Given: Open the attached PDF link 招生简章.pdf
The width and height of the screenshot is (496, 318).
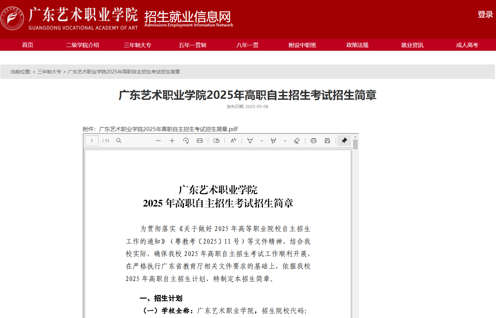Looking at the screenshot, I should click(x=168, y=129).
